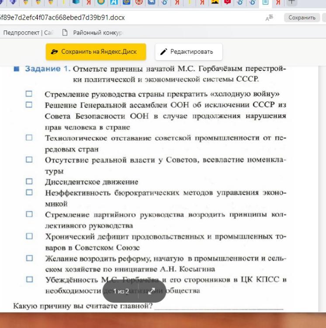Switch to the Yandex tab right of document tab

click(277, 3)
